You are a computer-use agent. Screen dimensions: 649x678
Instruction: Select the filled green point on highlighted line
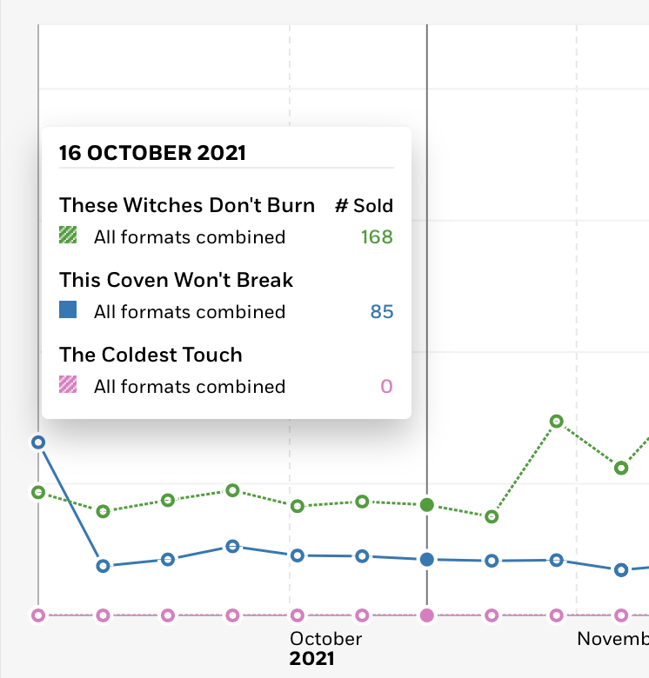(427, 505)
